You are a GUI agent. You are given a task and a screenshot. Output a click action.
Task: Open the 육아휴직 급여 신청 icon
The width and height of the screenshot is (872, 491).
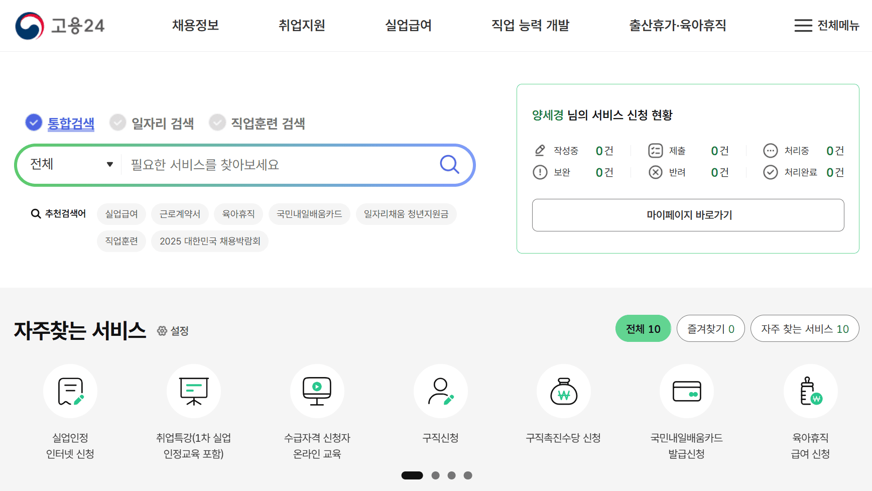click(x=810, y=392)
